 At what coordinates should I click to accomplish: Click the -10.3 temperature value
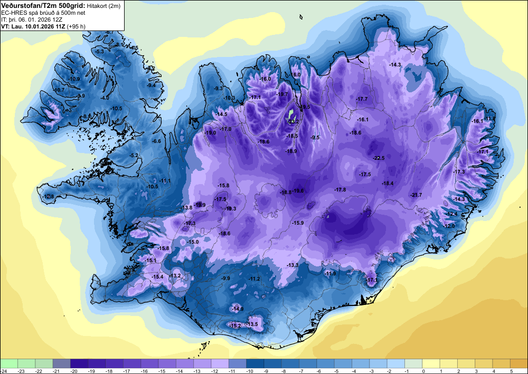click(229, 98)
